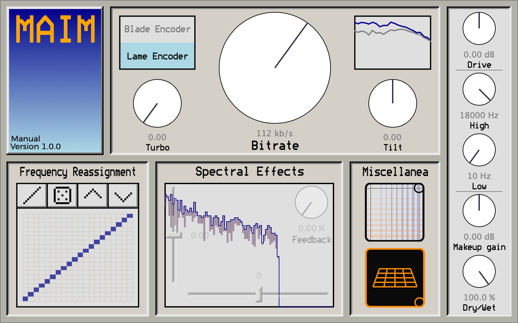Select the Blade Encoder option
Screen dimensions: 518x323
pyautogui.click(x=157, y=29)
